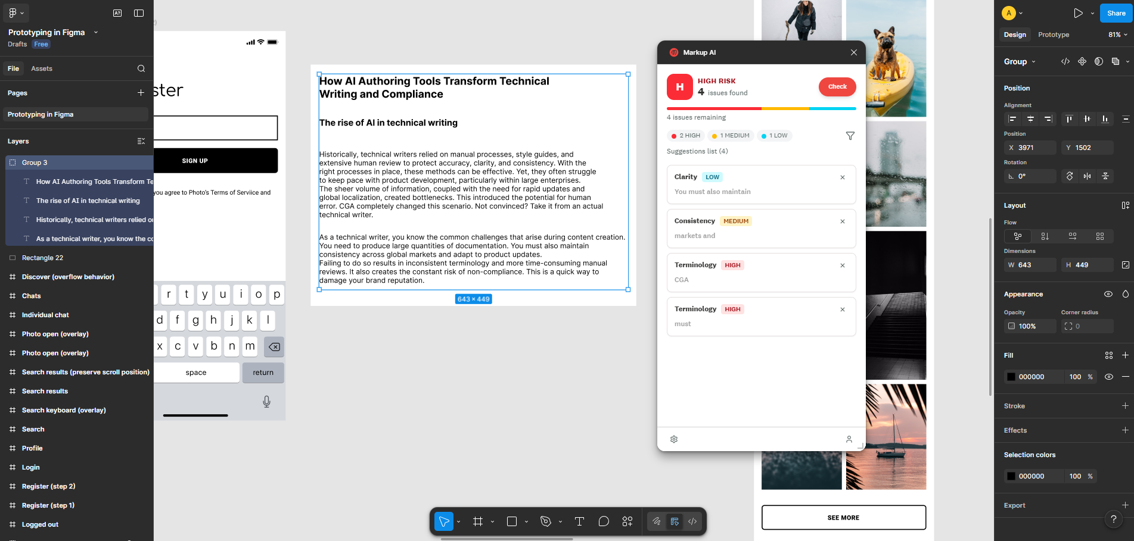Switch to the Design tab

point(1015,35)
